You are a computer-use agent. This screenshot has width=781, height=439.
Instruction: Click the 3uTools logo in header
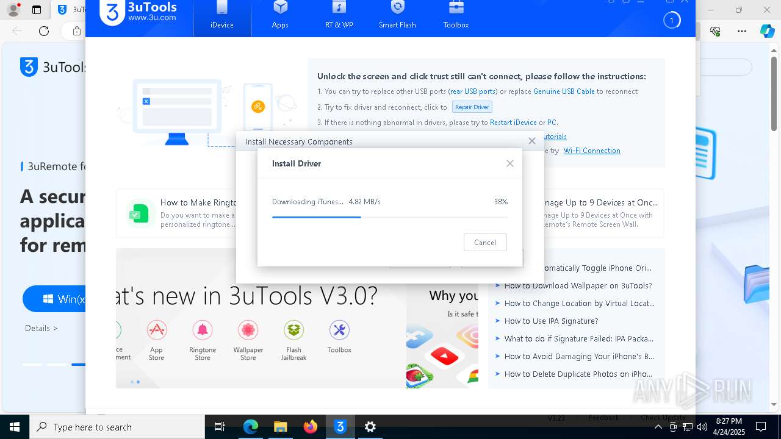139,12
